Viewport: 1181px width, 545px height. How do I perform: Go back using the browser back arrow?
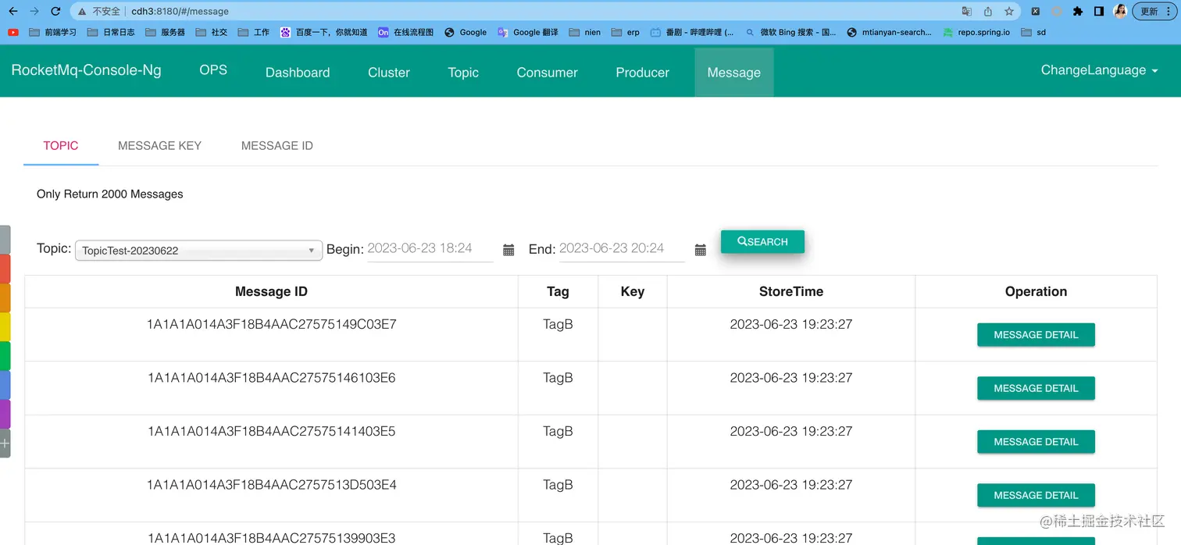point(13,12)
